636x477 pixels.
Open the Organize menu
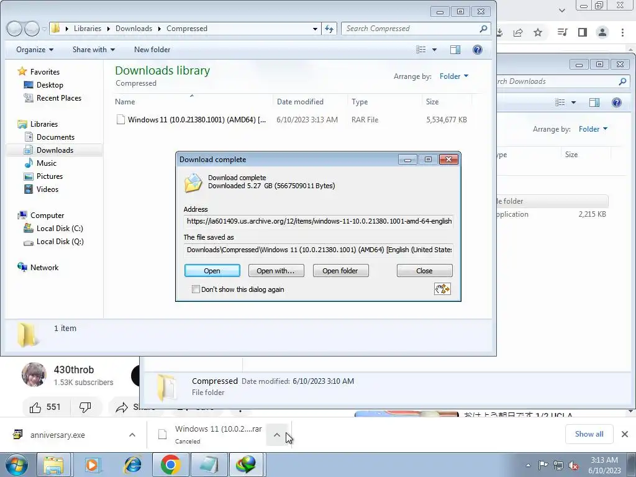(35, 50)
